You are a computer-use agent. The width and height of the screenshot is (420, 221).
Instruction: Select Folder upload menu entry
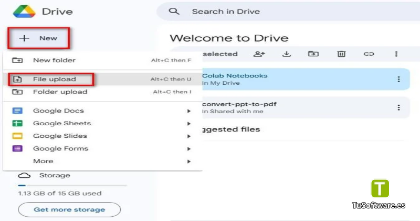point(102,92)
